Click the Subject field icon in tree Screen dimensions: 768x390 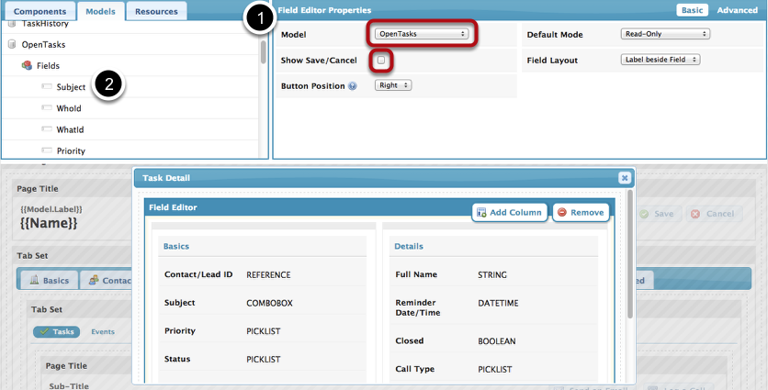[x=47, y=87]
